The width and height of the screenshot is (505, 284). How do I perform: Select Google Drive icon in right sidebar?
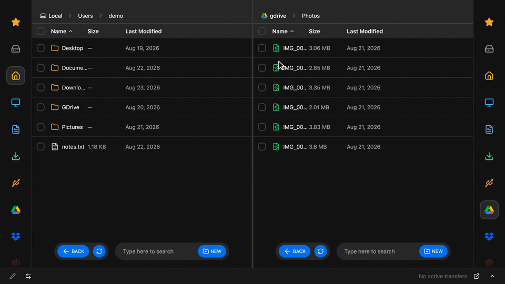point(489,210)
